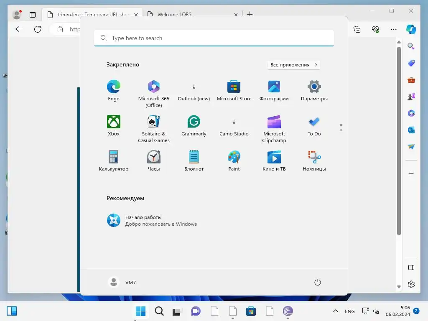
Task: Launch Grammarly from pinned apps
Action: (194, 126)
